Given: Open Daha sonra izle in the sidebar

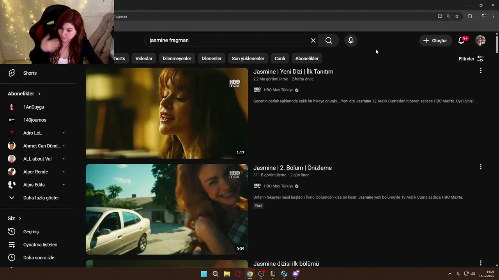Looking at the screenshot, I should tap(38, 257).
